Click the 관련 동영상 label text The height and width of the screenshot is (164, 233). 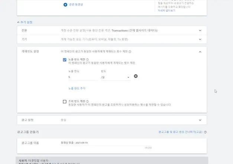click(76, 4)
